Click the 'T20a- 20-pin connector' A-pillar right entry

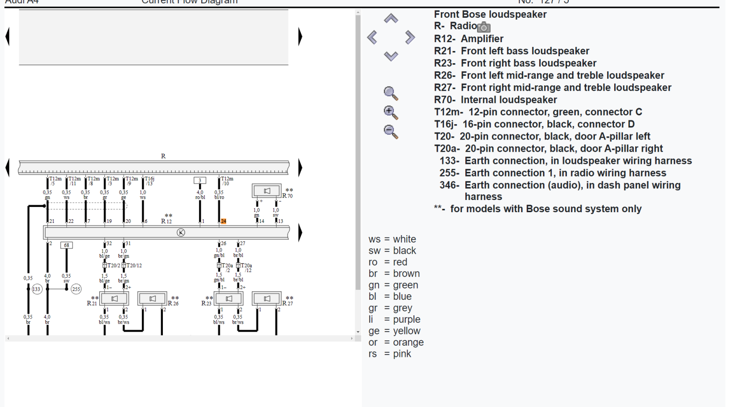(548, 148)
